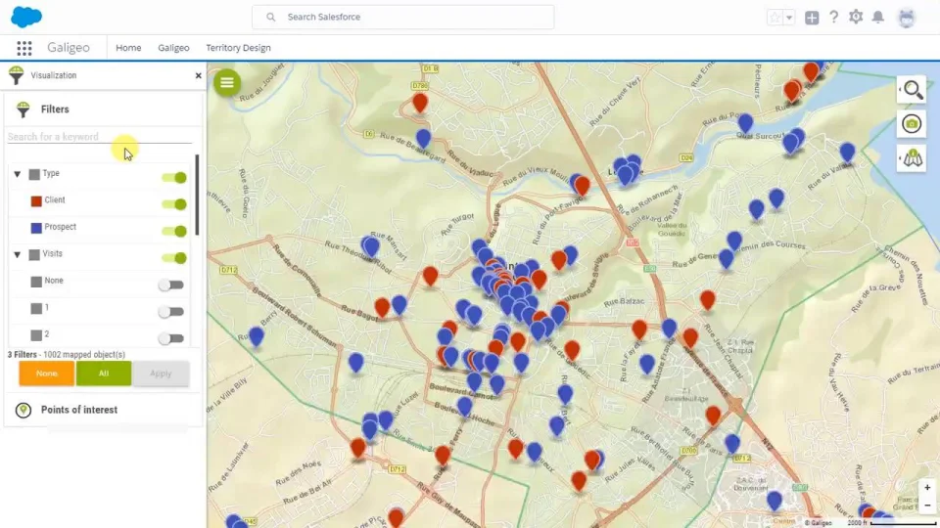This screenshot has width=940, height=528.
Task: Enable the None visits filter switch
Action: click(171, 286)
